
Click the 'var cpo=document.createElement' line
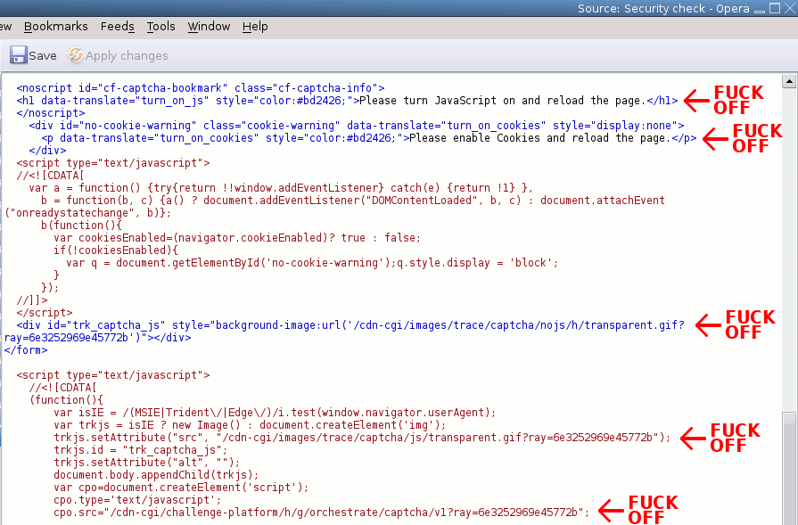coord(181,488)
